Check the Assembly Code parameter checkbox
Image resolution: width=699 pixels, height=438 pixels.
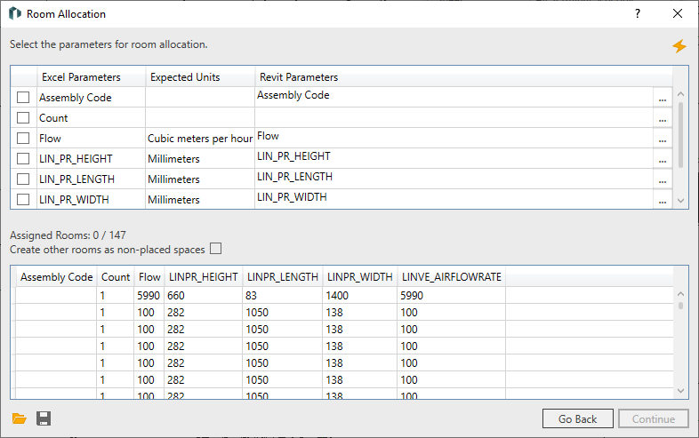tap(23, 97)
